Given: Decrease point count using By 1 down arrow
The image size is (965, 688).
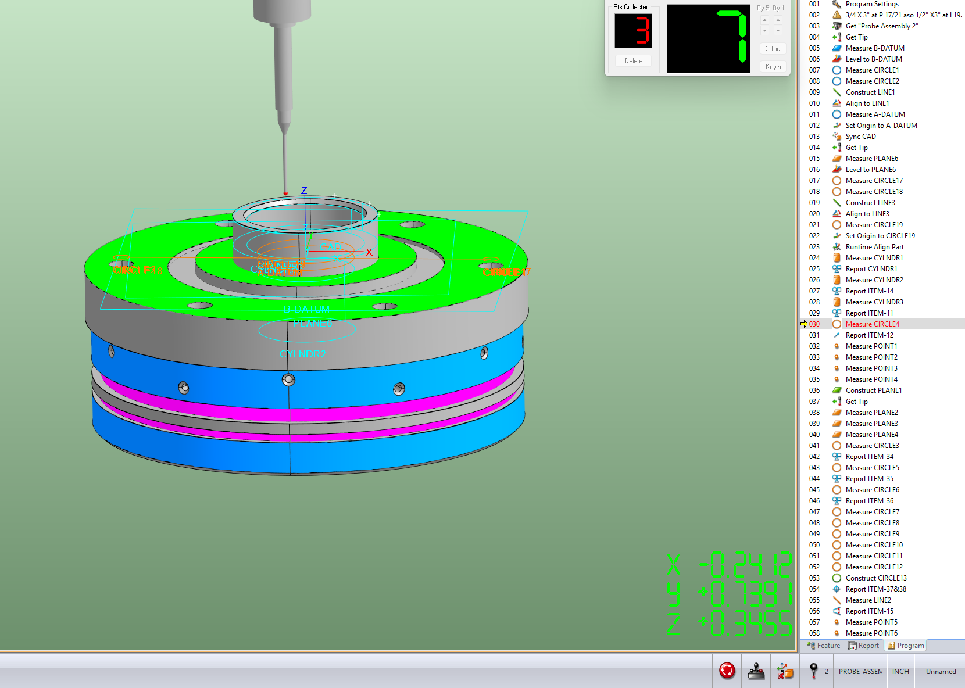Looking at the screenshot, I should coord(778,31).
